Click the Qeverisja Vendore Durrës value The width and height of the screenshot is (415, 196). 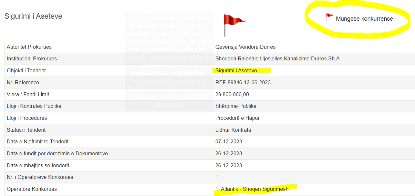(245, 47)
